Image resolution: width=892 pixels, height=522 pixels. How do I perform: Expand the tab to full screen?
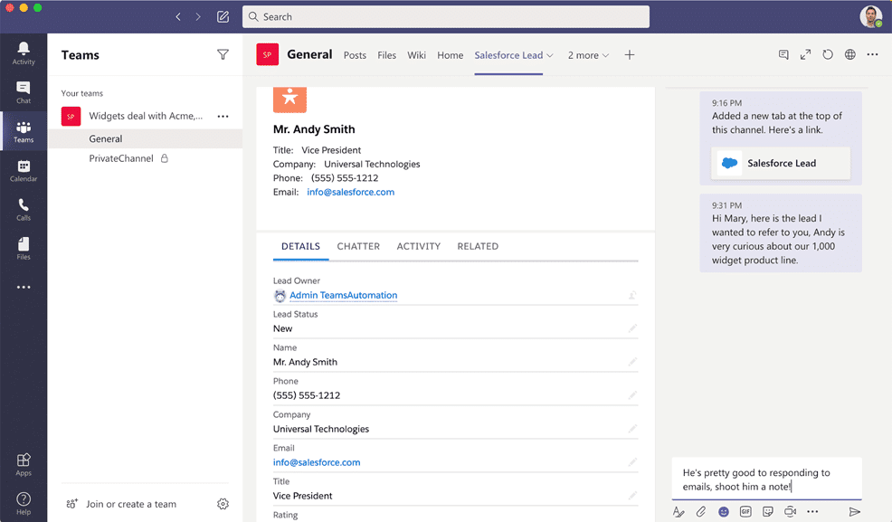[x=805, y=55]
